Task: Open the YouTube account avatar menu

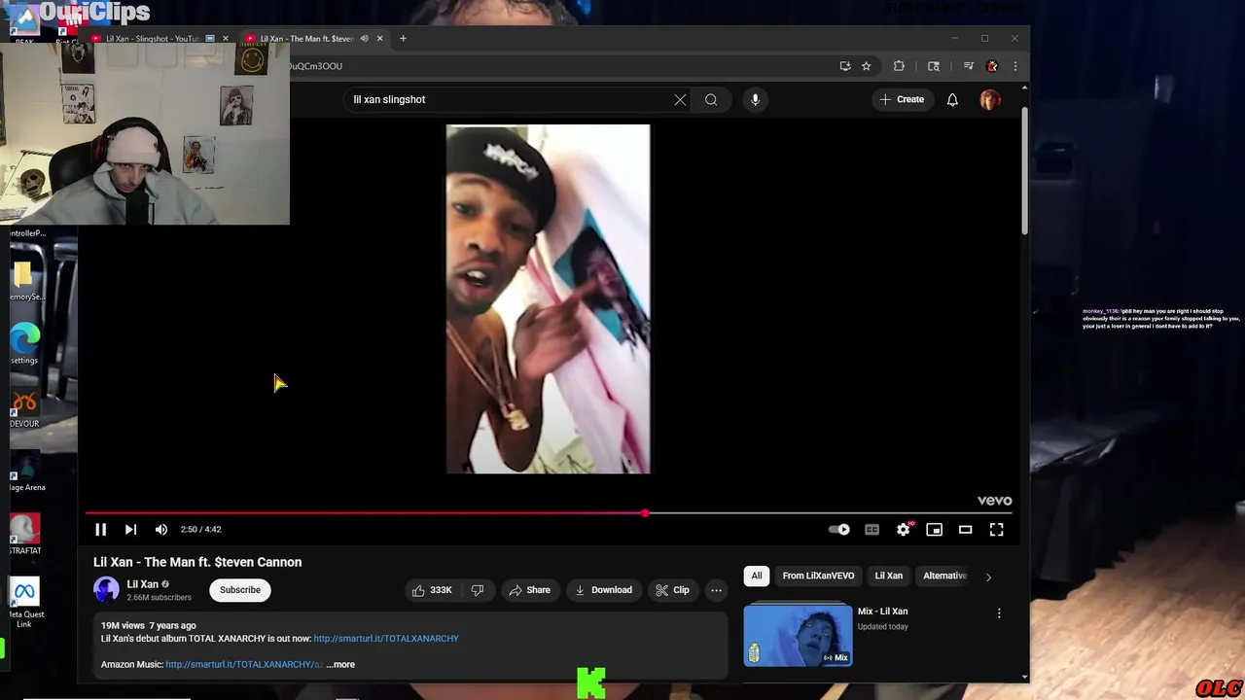Action: coord(990,99)
